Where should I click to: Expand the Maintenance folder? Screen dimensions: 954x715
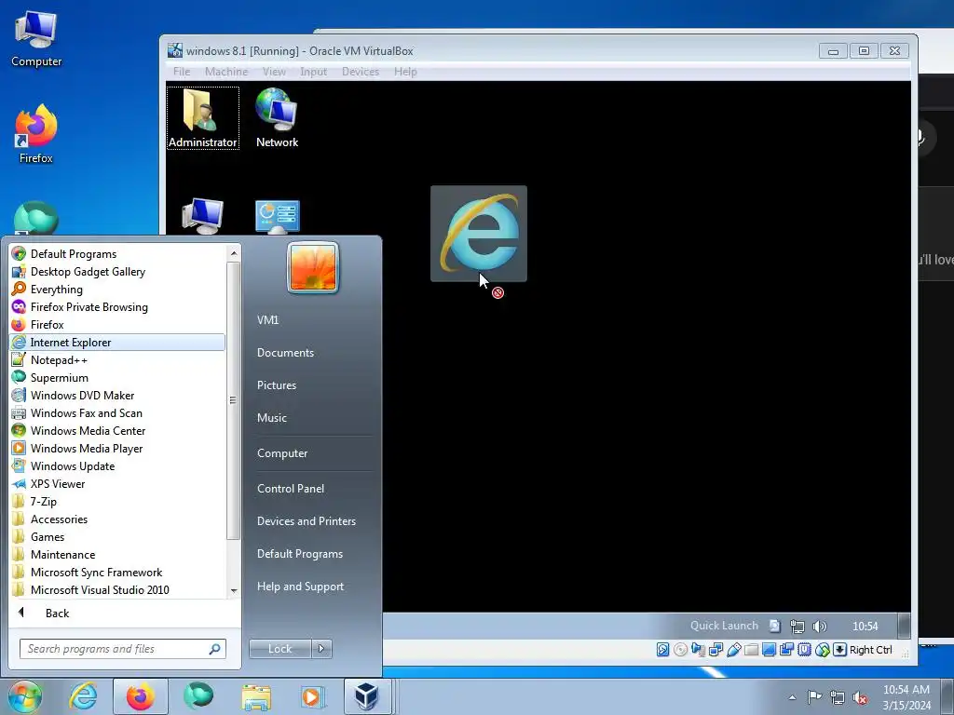(x=117, y=554)
